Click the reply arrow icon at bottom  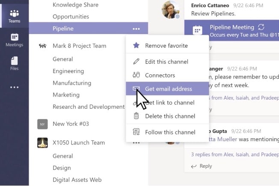point(193,166)
